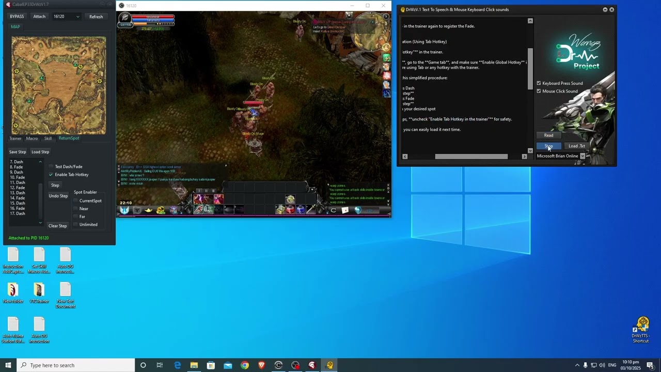Disable the Keyboard Press Sound checkbox
The height and width of the screenshot is (372, 661).
[x=539, y=83]
